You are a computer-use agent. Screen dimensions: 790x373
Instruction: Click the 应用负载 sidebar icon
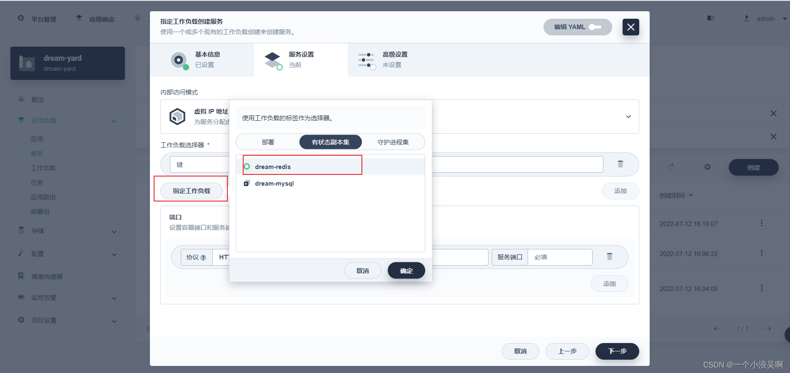pyautogui.click(x=21, y=120)
